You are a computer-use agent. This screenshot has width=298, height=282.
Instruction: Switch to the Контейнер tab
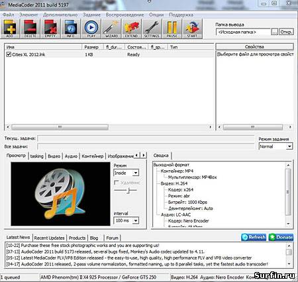pos(93,156)
